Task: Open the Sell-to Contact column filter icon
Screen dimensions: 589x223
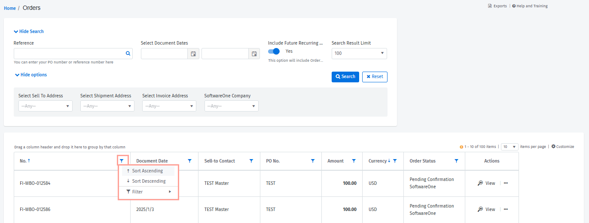Action: [251, 161]
